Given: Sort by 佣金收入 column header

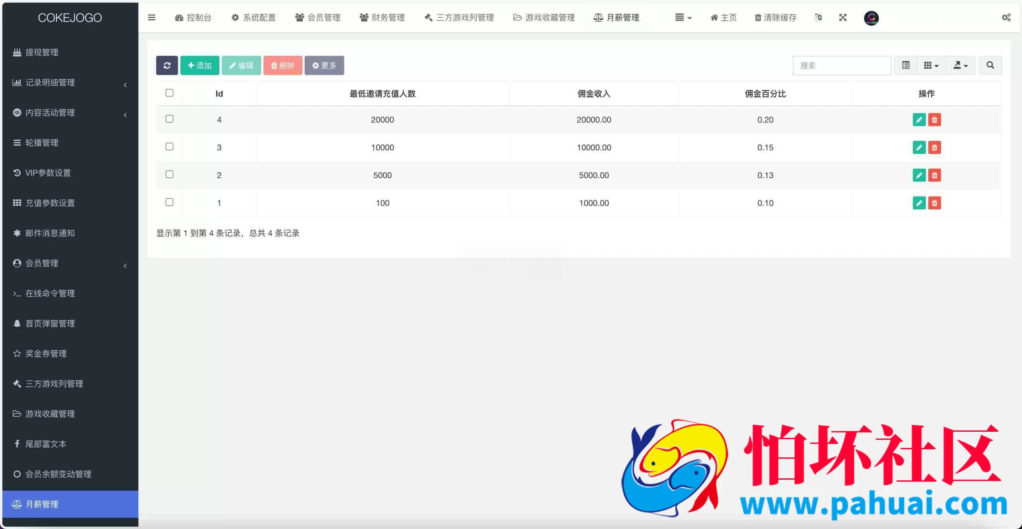Looking at the screenshot, I should [594, 94].
